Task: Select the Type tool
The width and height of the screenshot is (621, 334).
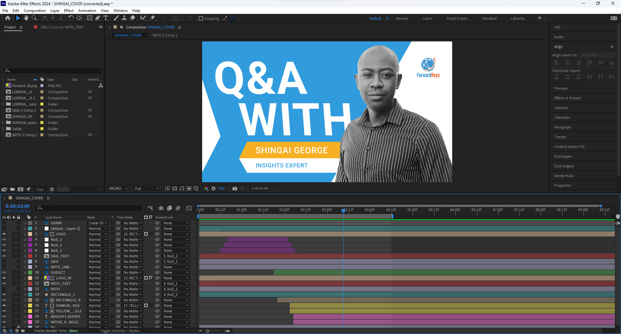Action: click(x=106, y=18)
